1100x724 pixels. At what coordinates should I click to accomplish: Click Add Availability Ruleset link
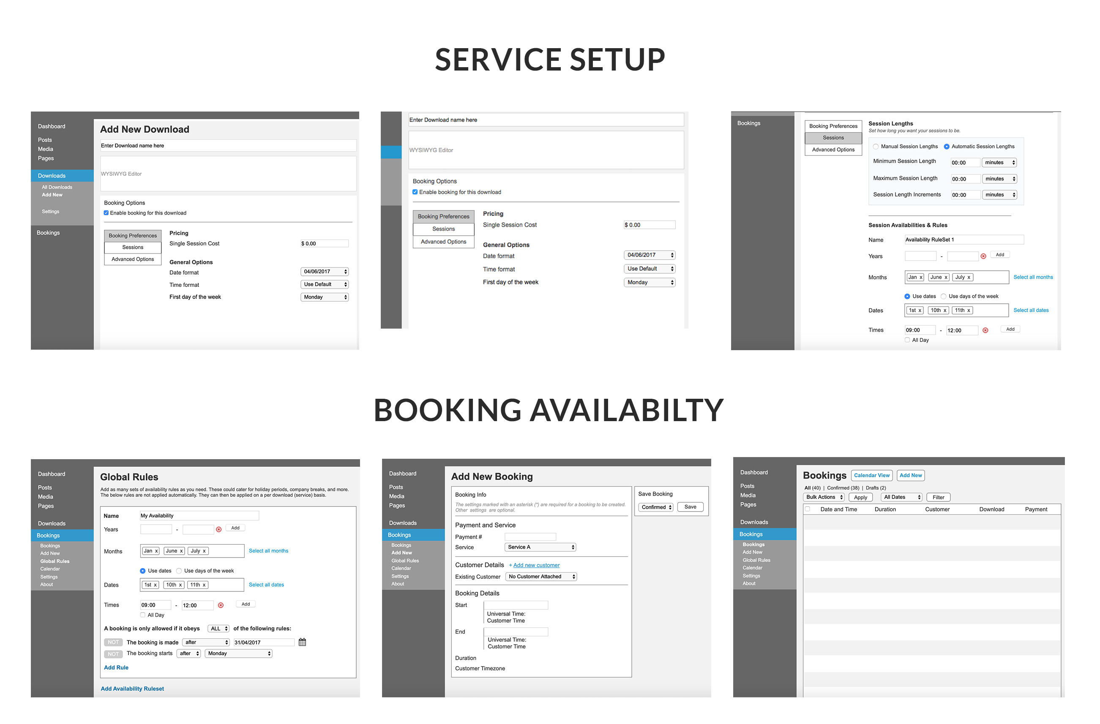tap(132, 689)
